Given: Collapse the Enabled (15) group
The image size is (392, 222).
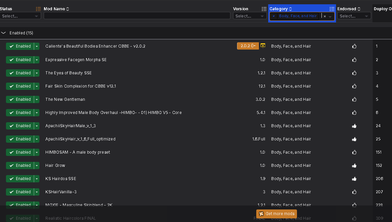Looking at the screenshot, I should (x=3, y=33).
